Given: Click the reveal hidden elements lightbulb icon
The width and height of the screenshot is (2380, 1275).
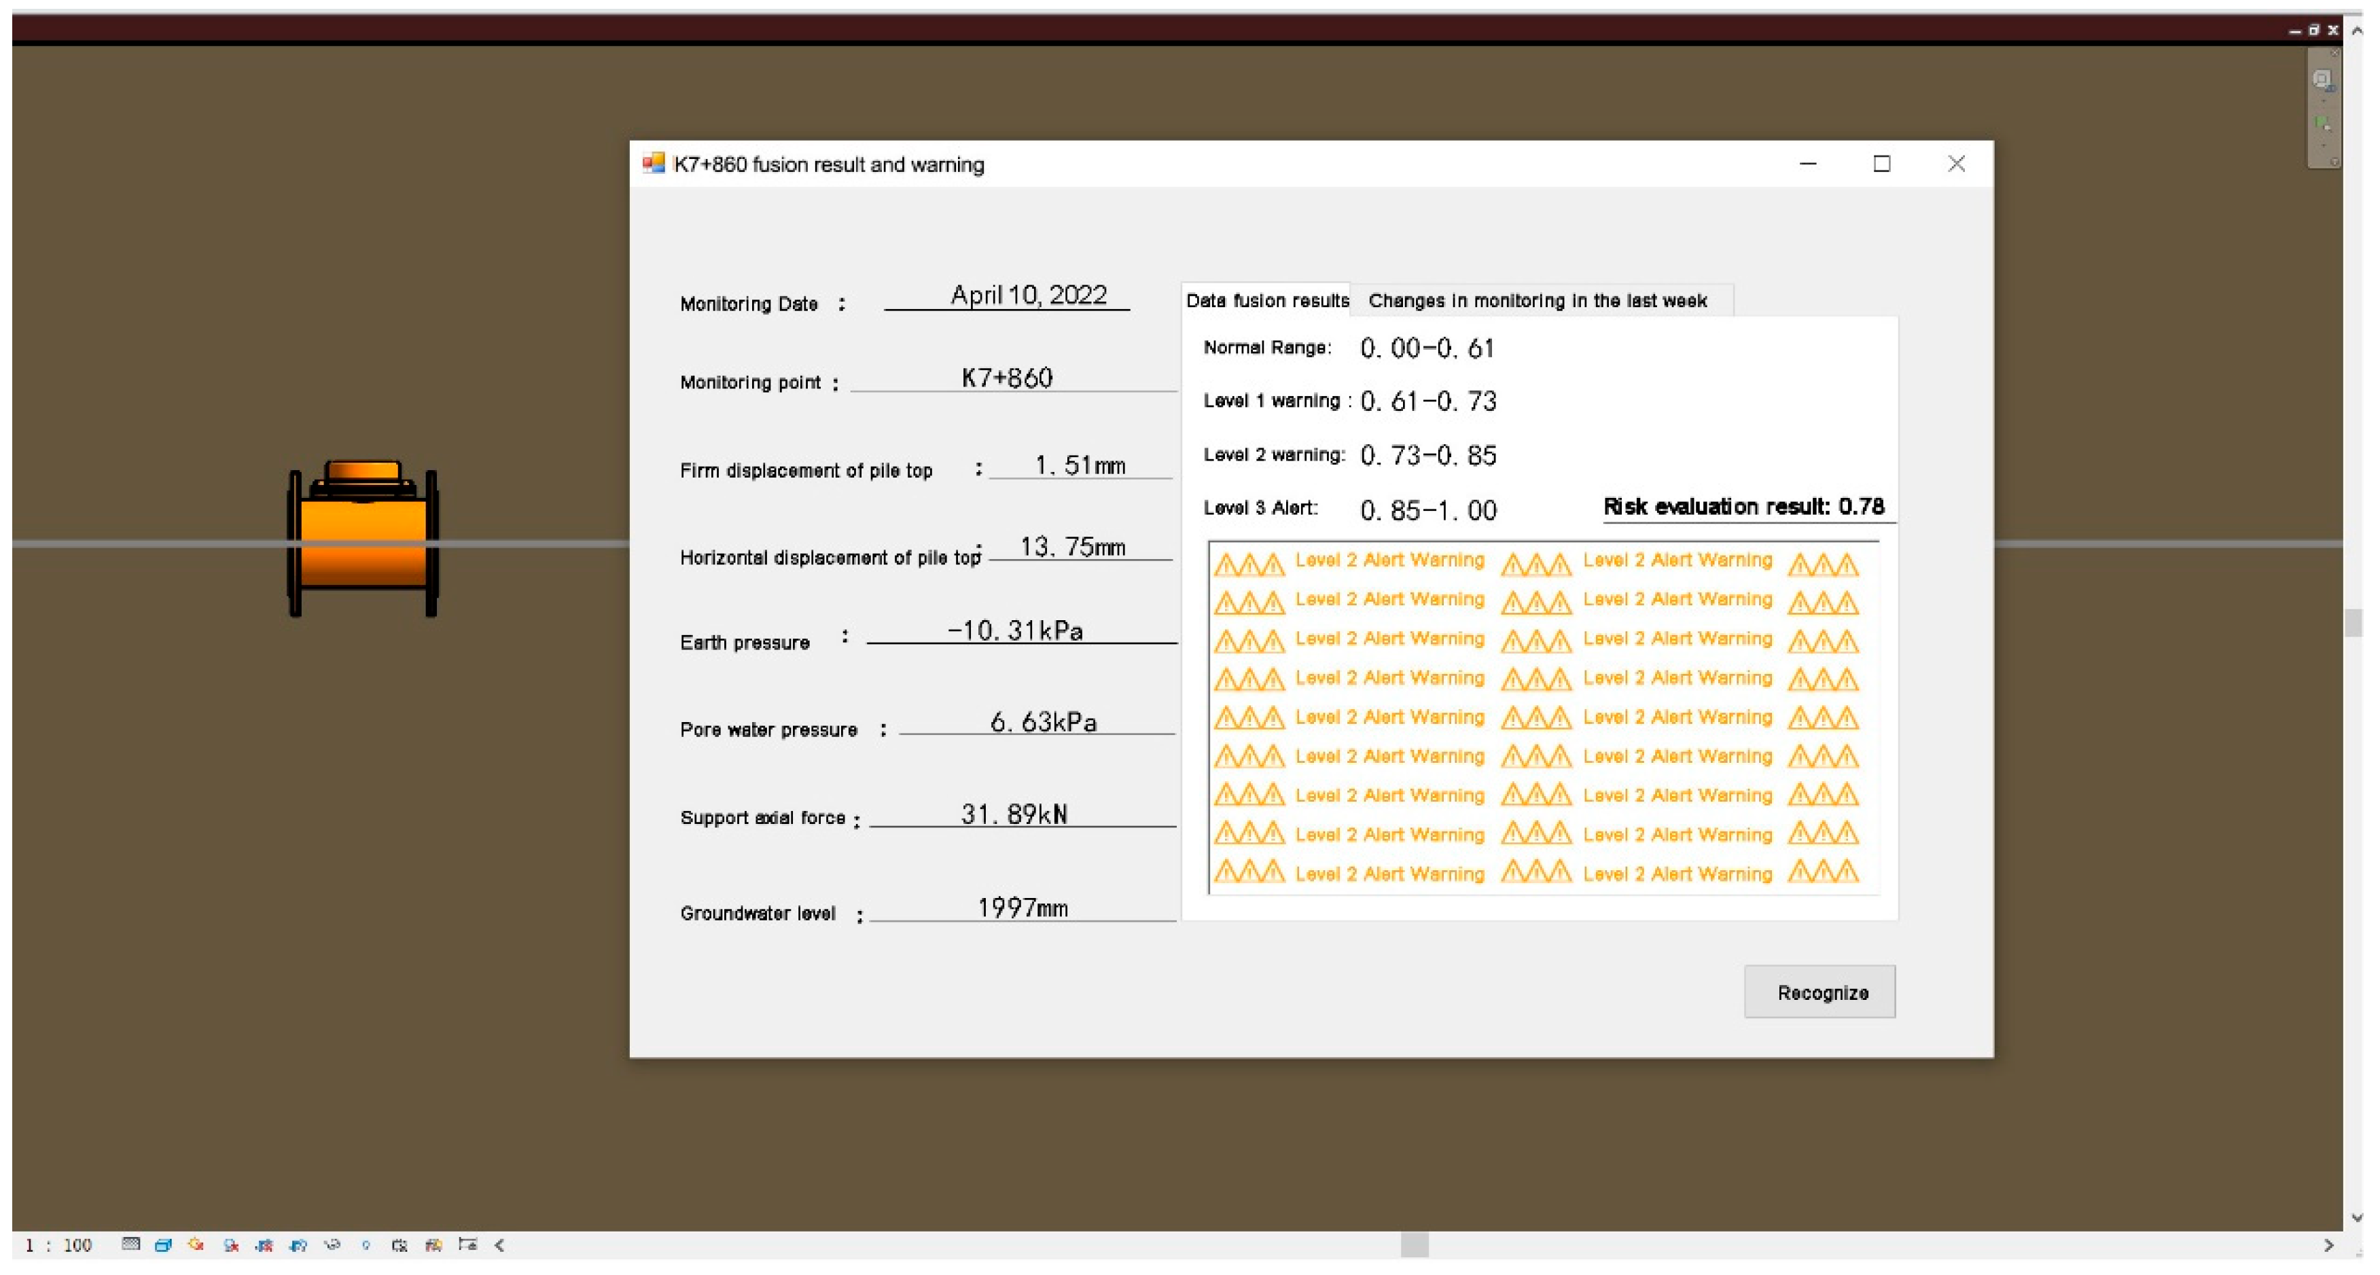Looking at the screenshot, I should pyautogui.click(x=366, y=1244).
